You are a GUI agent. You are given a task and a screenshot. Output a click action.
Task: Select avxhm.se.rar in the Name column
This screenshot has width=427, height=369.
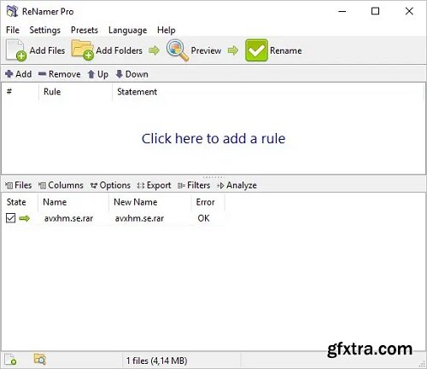tap(68, 218)
